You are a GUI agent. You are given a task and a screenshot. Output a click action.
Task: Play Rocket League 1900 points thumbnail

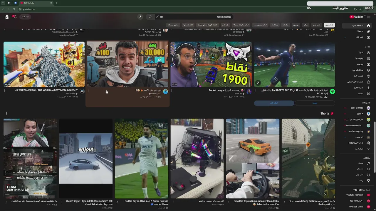point(211,64)
